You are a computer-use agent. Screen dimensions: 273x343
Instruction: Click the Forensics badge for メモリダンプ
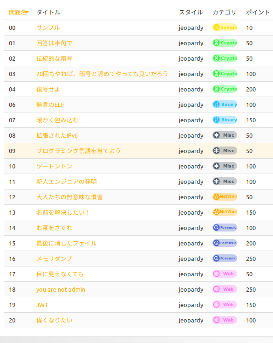[x=225, y=259]
